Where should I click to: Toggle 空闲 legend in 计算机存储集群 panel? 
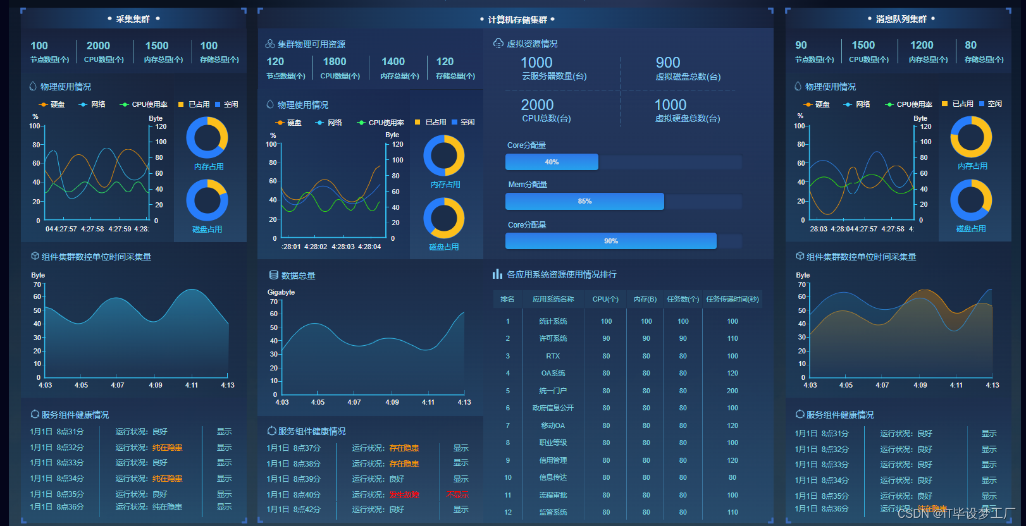(463, 122)
